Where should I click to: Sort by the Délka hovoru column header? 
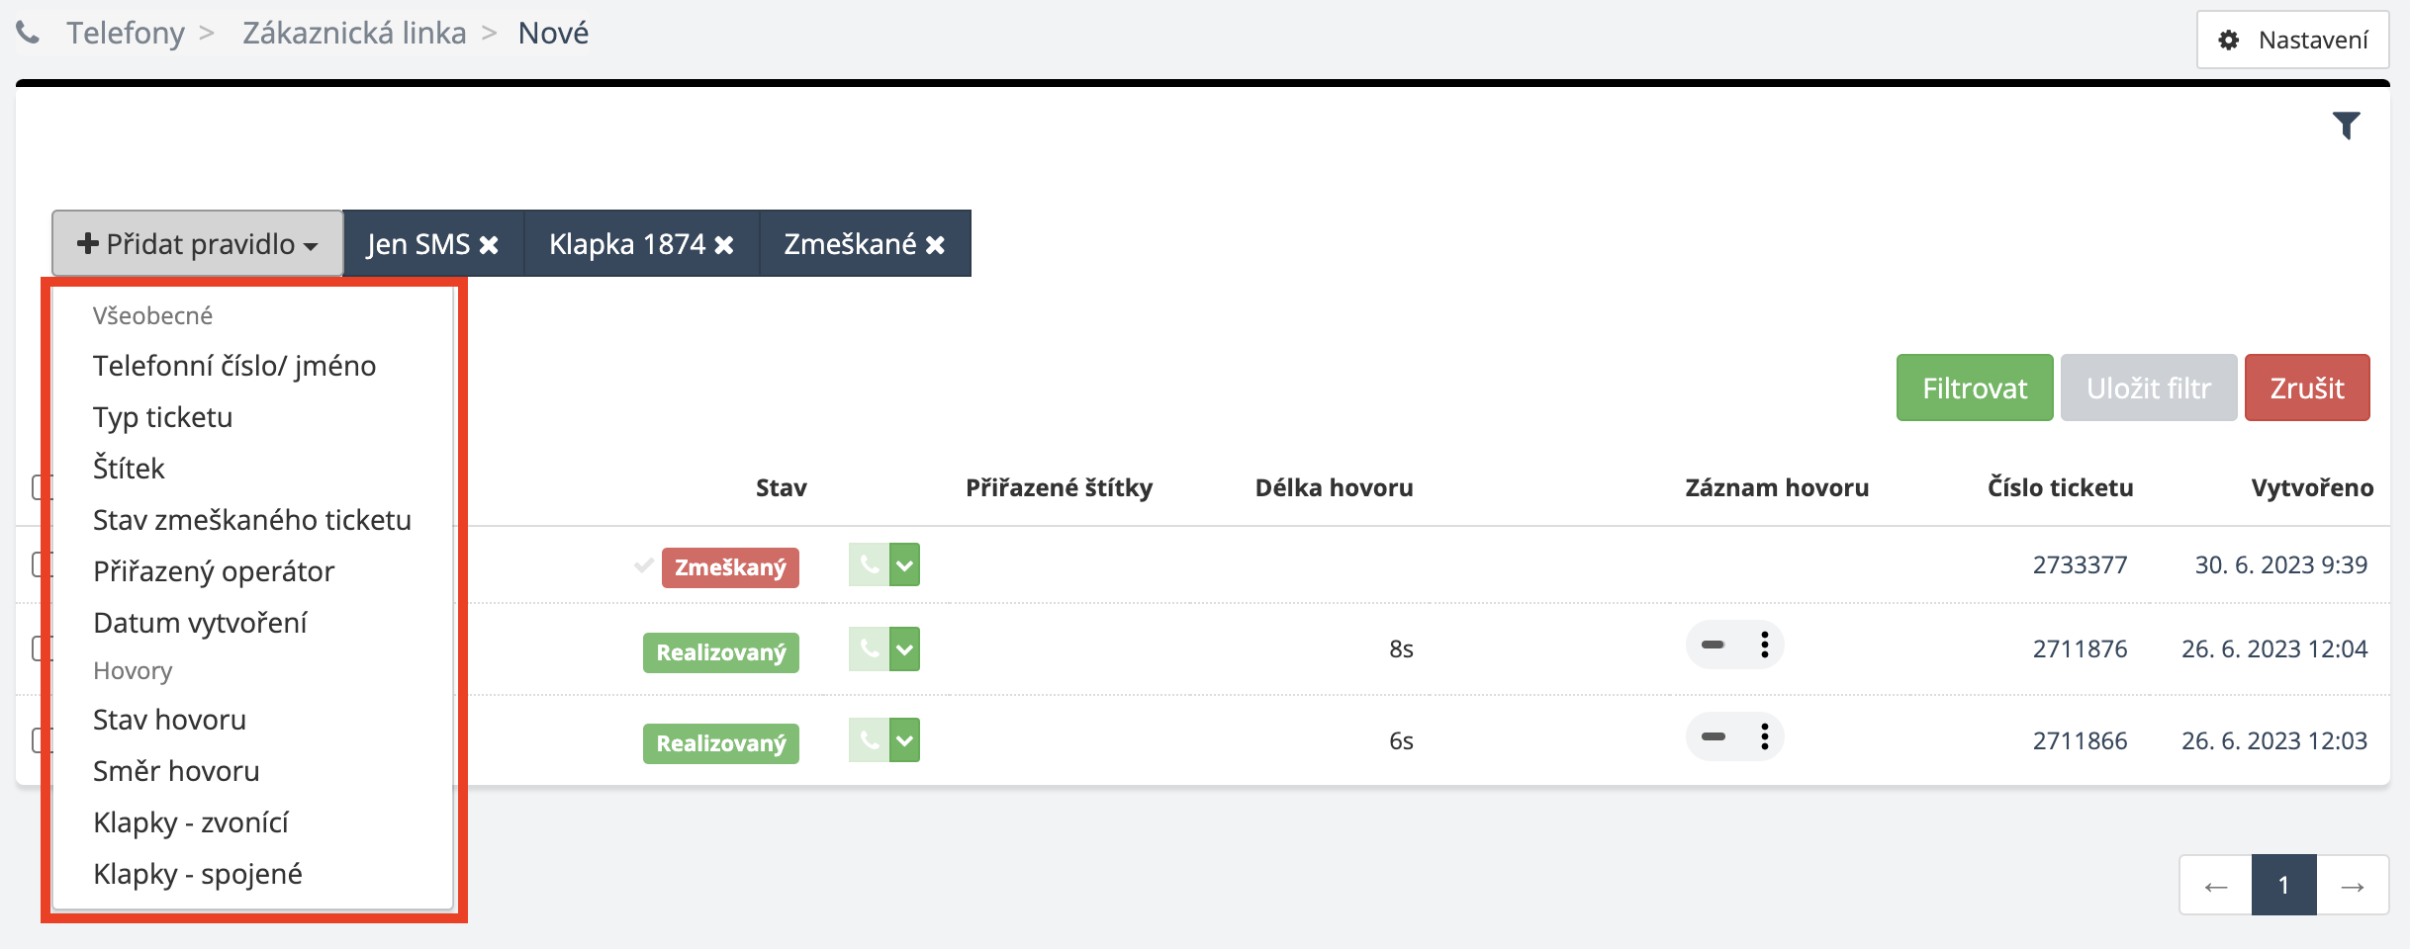(1335, 487)
